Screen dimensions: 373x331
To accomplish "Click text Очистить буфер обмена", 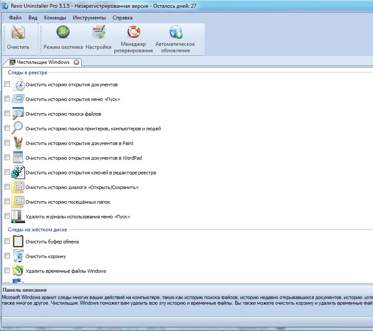I will click(x=52, y=242).
